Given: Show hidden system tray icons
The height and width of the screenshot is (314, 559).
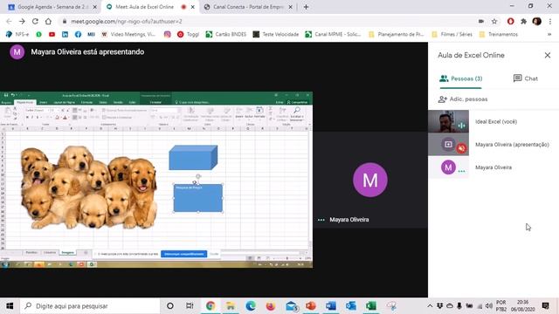Looking at the screenshot, I should (430, 306).
